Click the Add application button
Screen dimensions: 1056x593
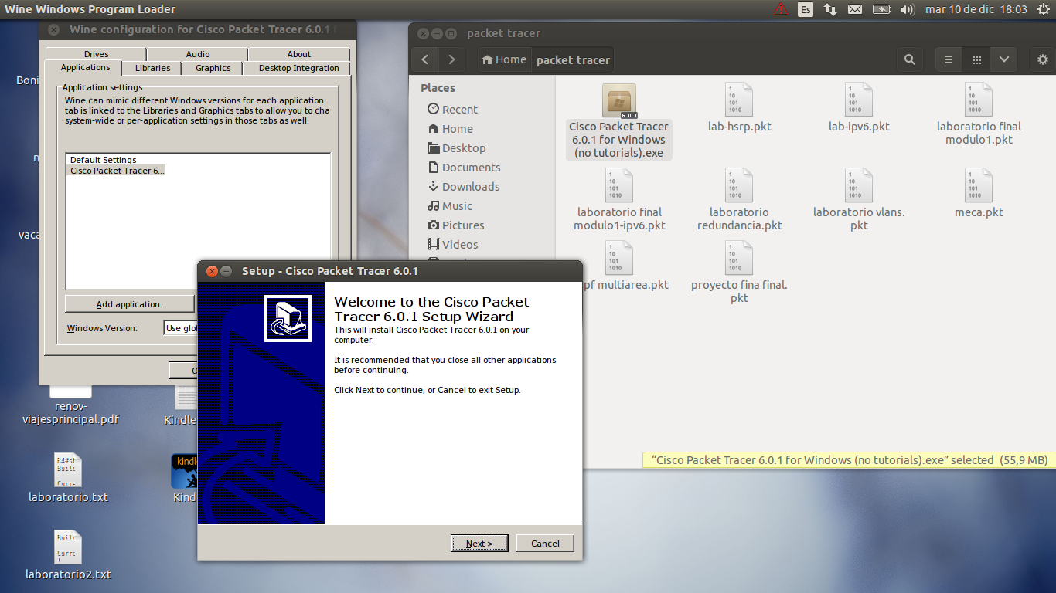pos(128,303)
